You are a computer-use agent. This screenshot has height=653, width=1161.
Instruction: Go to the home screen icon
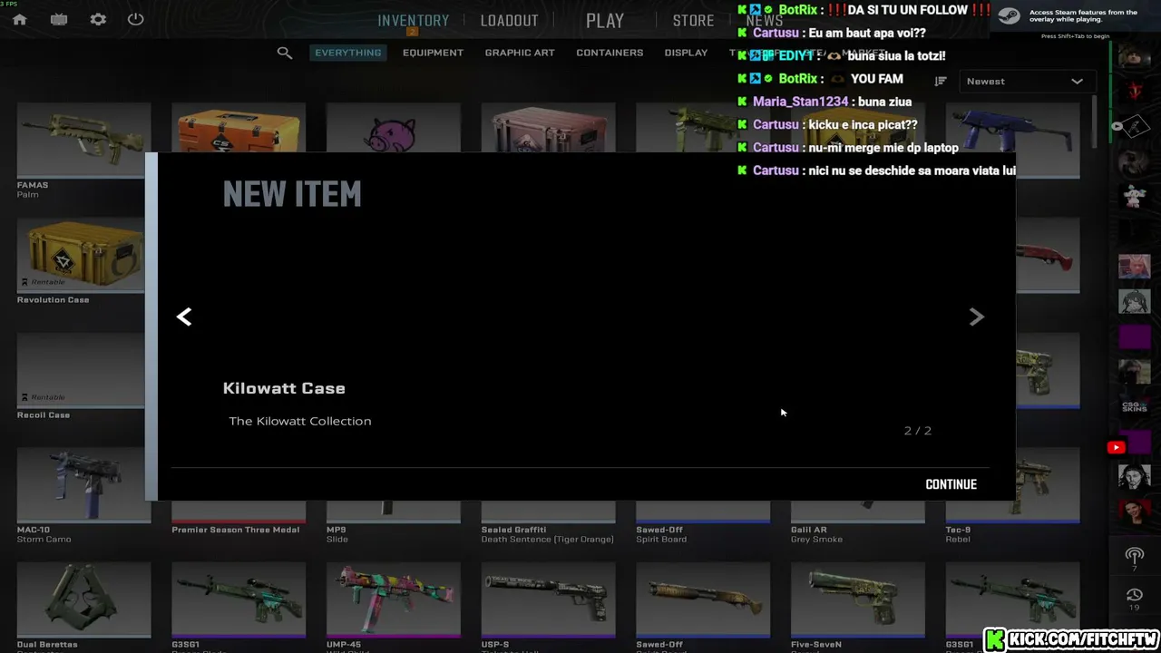pos(19,20)
